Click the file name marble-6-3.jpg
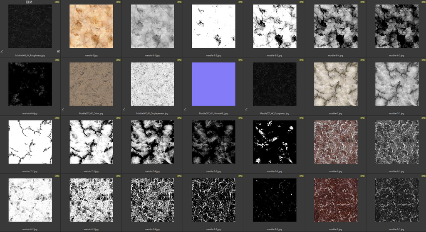Viewport: 426px width, 232px height. 275,55
